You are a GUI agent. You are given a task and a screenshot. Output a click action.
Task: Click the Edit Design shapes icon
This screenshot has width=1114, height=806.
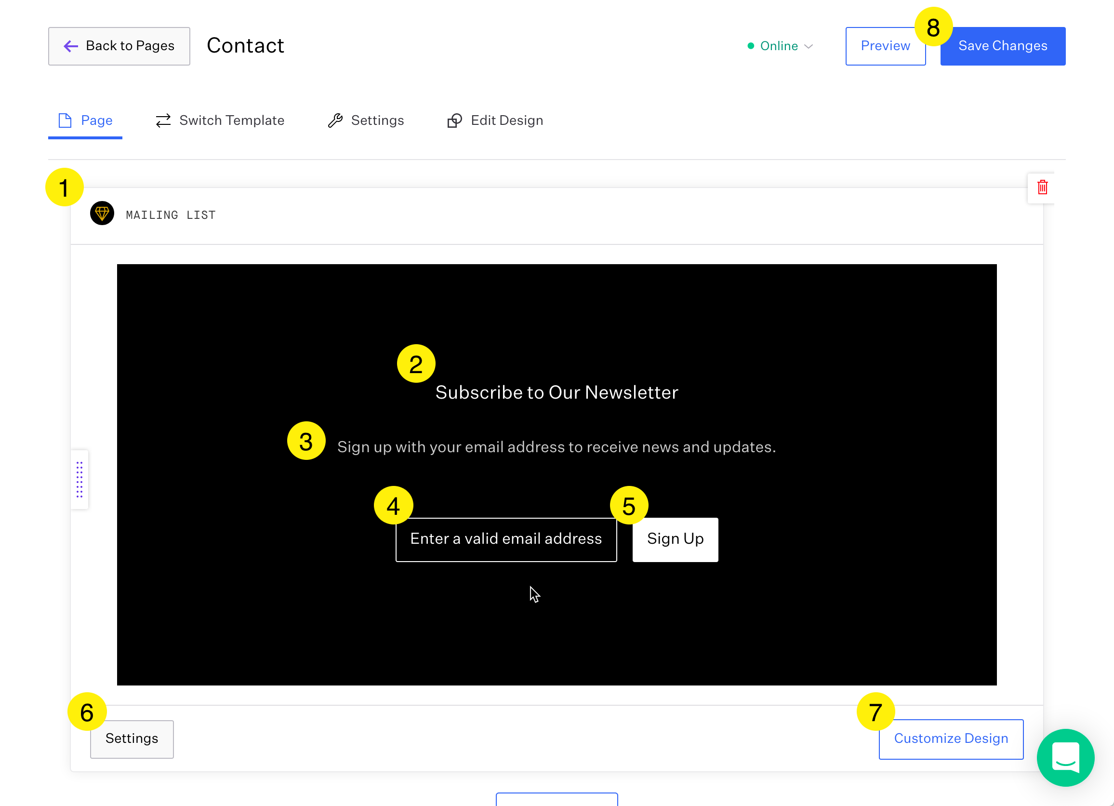(x=455, y=121)
